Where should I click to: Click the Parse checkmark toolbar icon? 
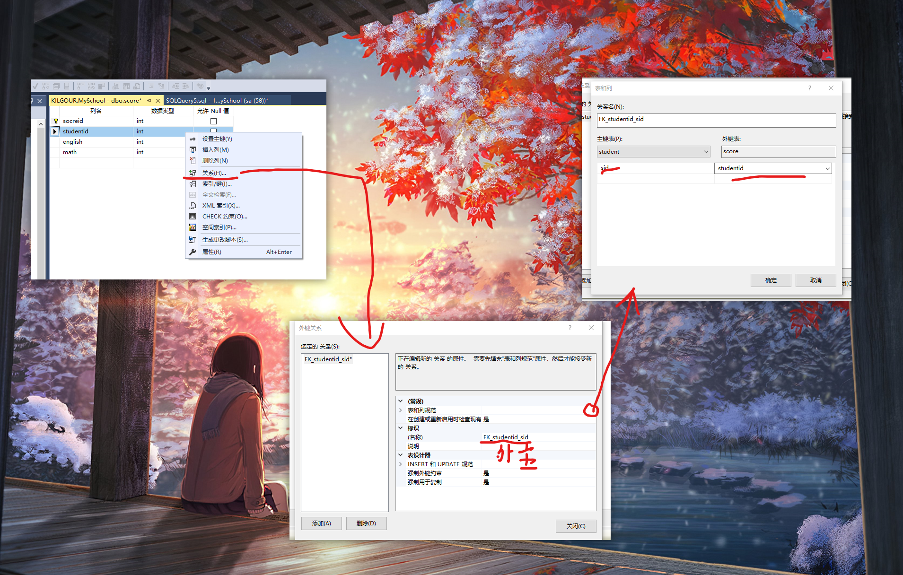(x=35, y=86)
